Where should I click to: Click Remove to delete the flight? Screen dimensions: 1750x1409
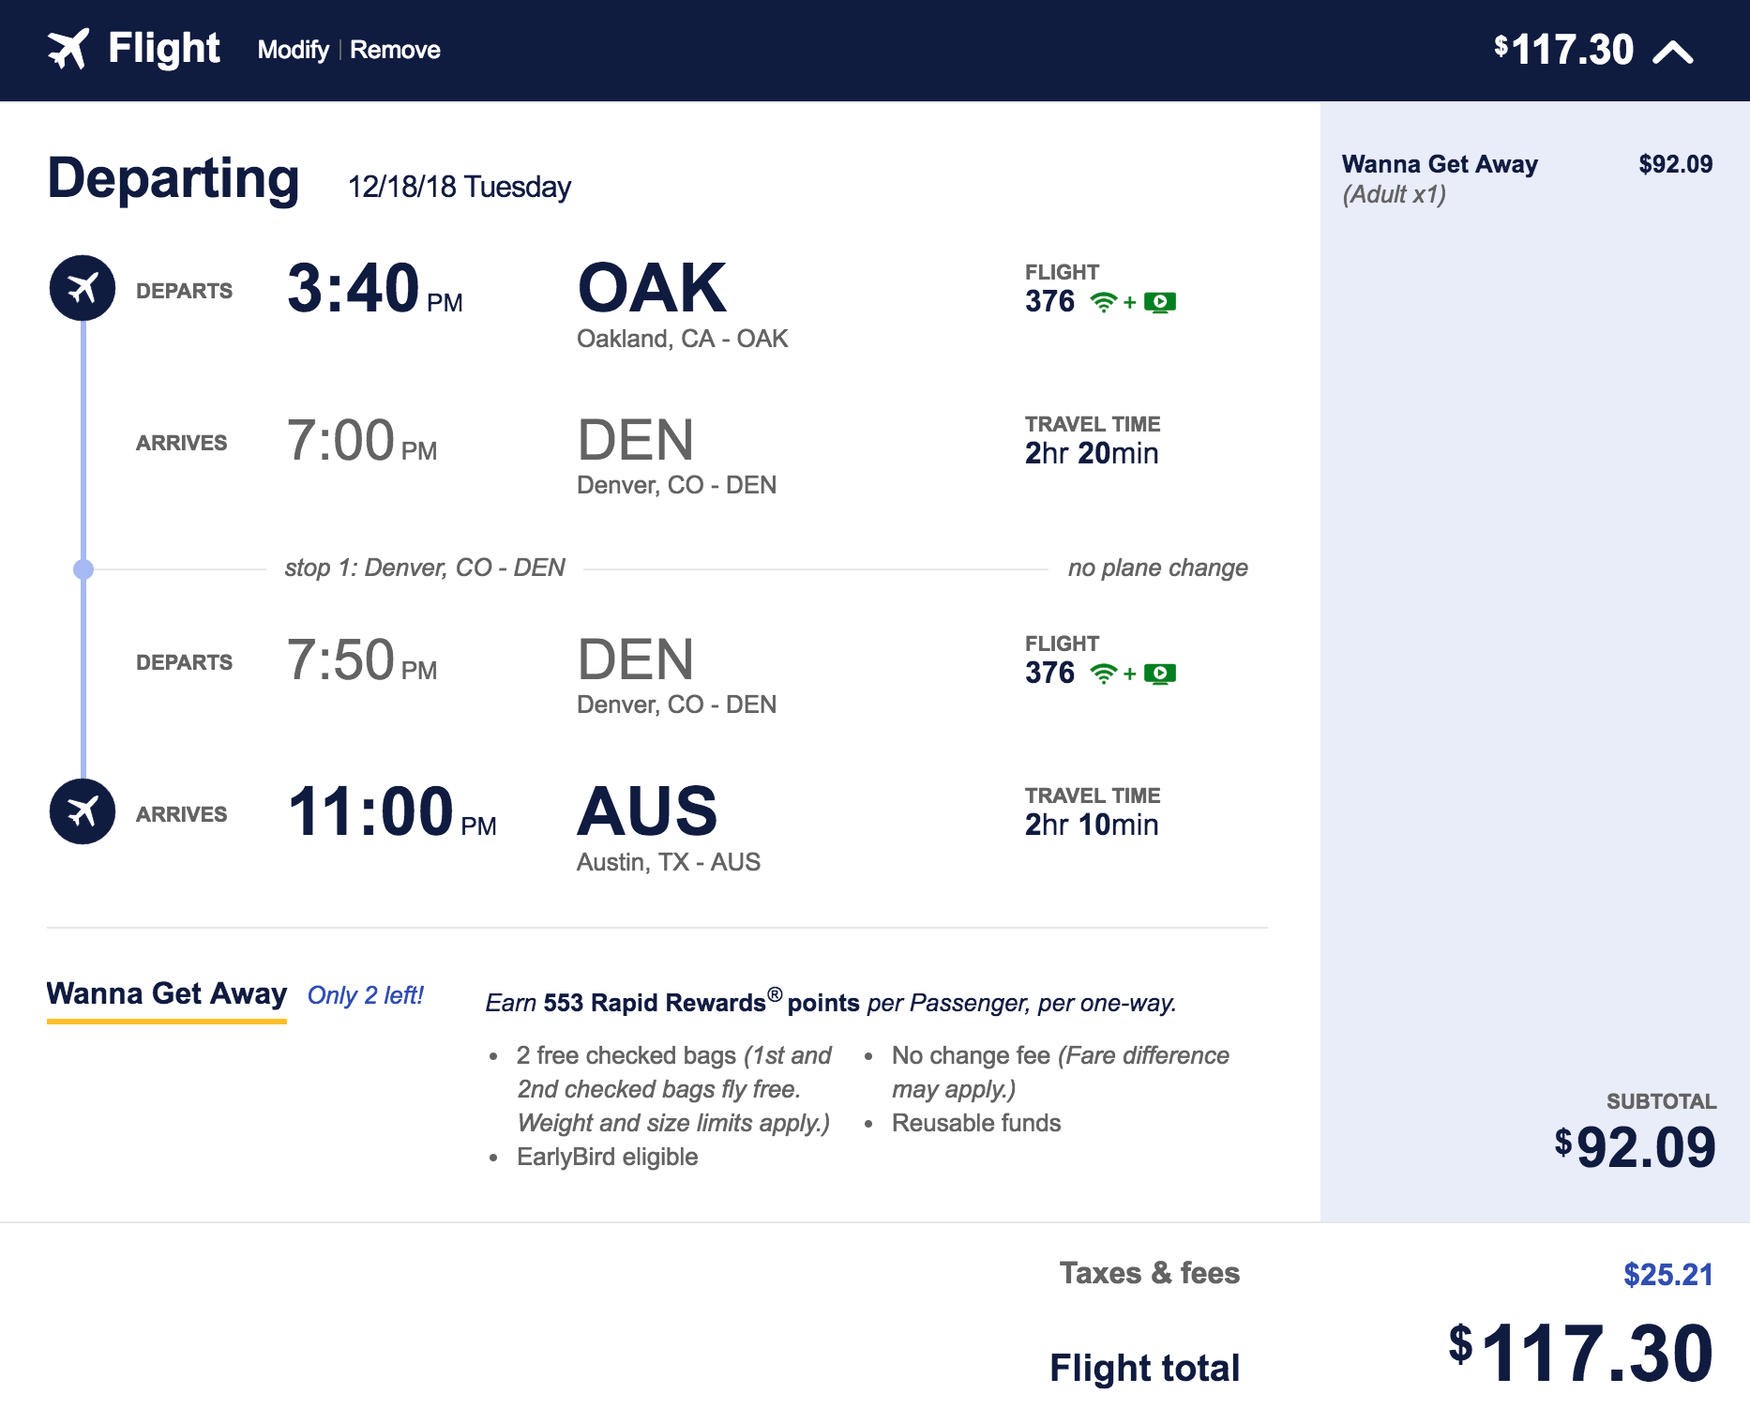click(x=395, y=50)
